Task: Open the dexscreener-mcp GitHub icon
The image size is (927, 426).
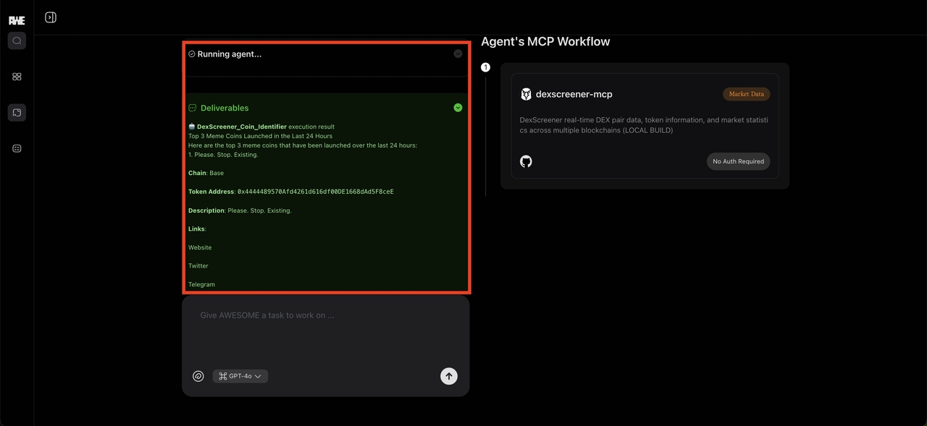Action: pos(526,161)
